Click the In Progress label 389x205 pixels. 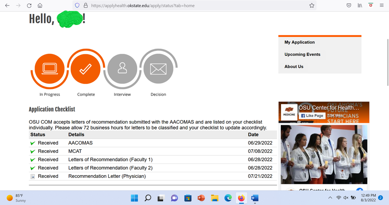(x=50, y=94)
